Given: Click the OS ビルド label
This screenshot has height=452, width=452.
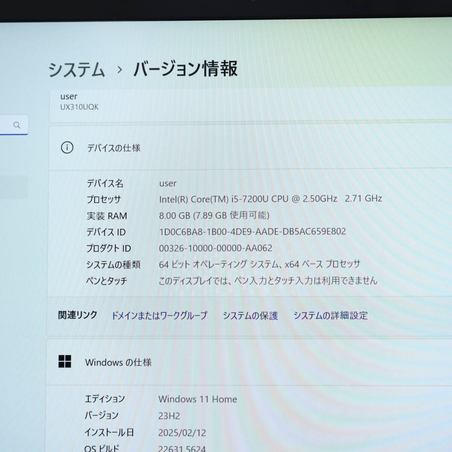Looking at the screenshot, I should tap(102, 448).
